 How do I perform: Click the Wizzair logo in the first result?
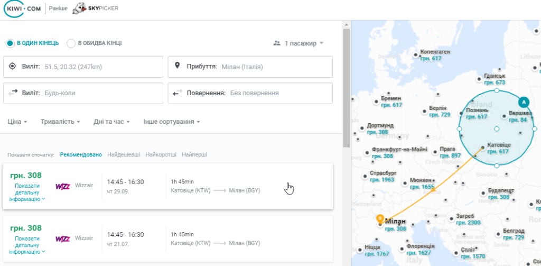tap(63, 186)
